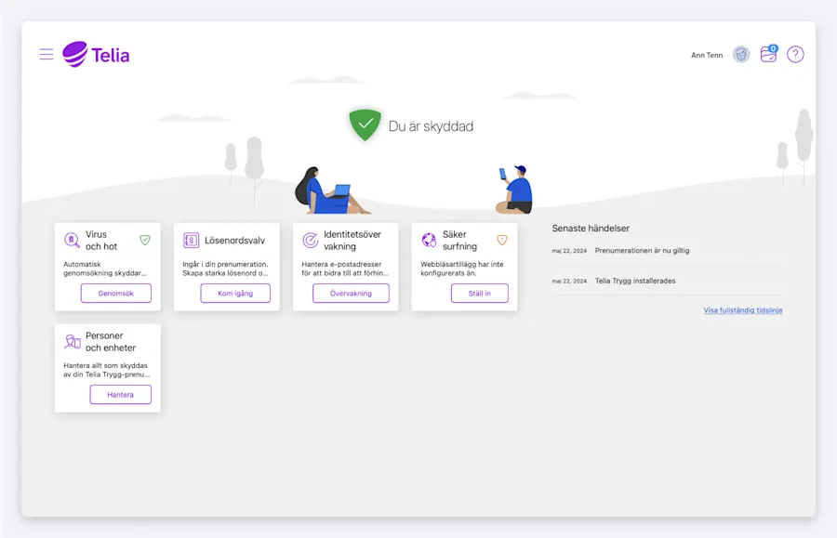
Task: Open help with the question mark icon
Action: 795,54
